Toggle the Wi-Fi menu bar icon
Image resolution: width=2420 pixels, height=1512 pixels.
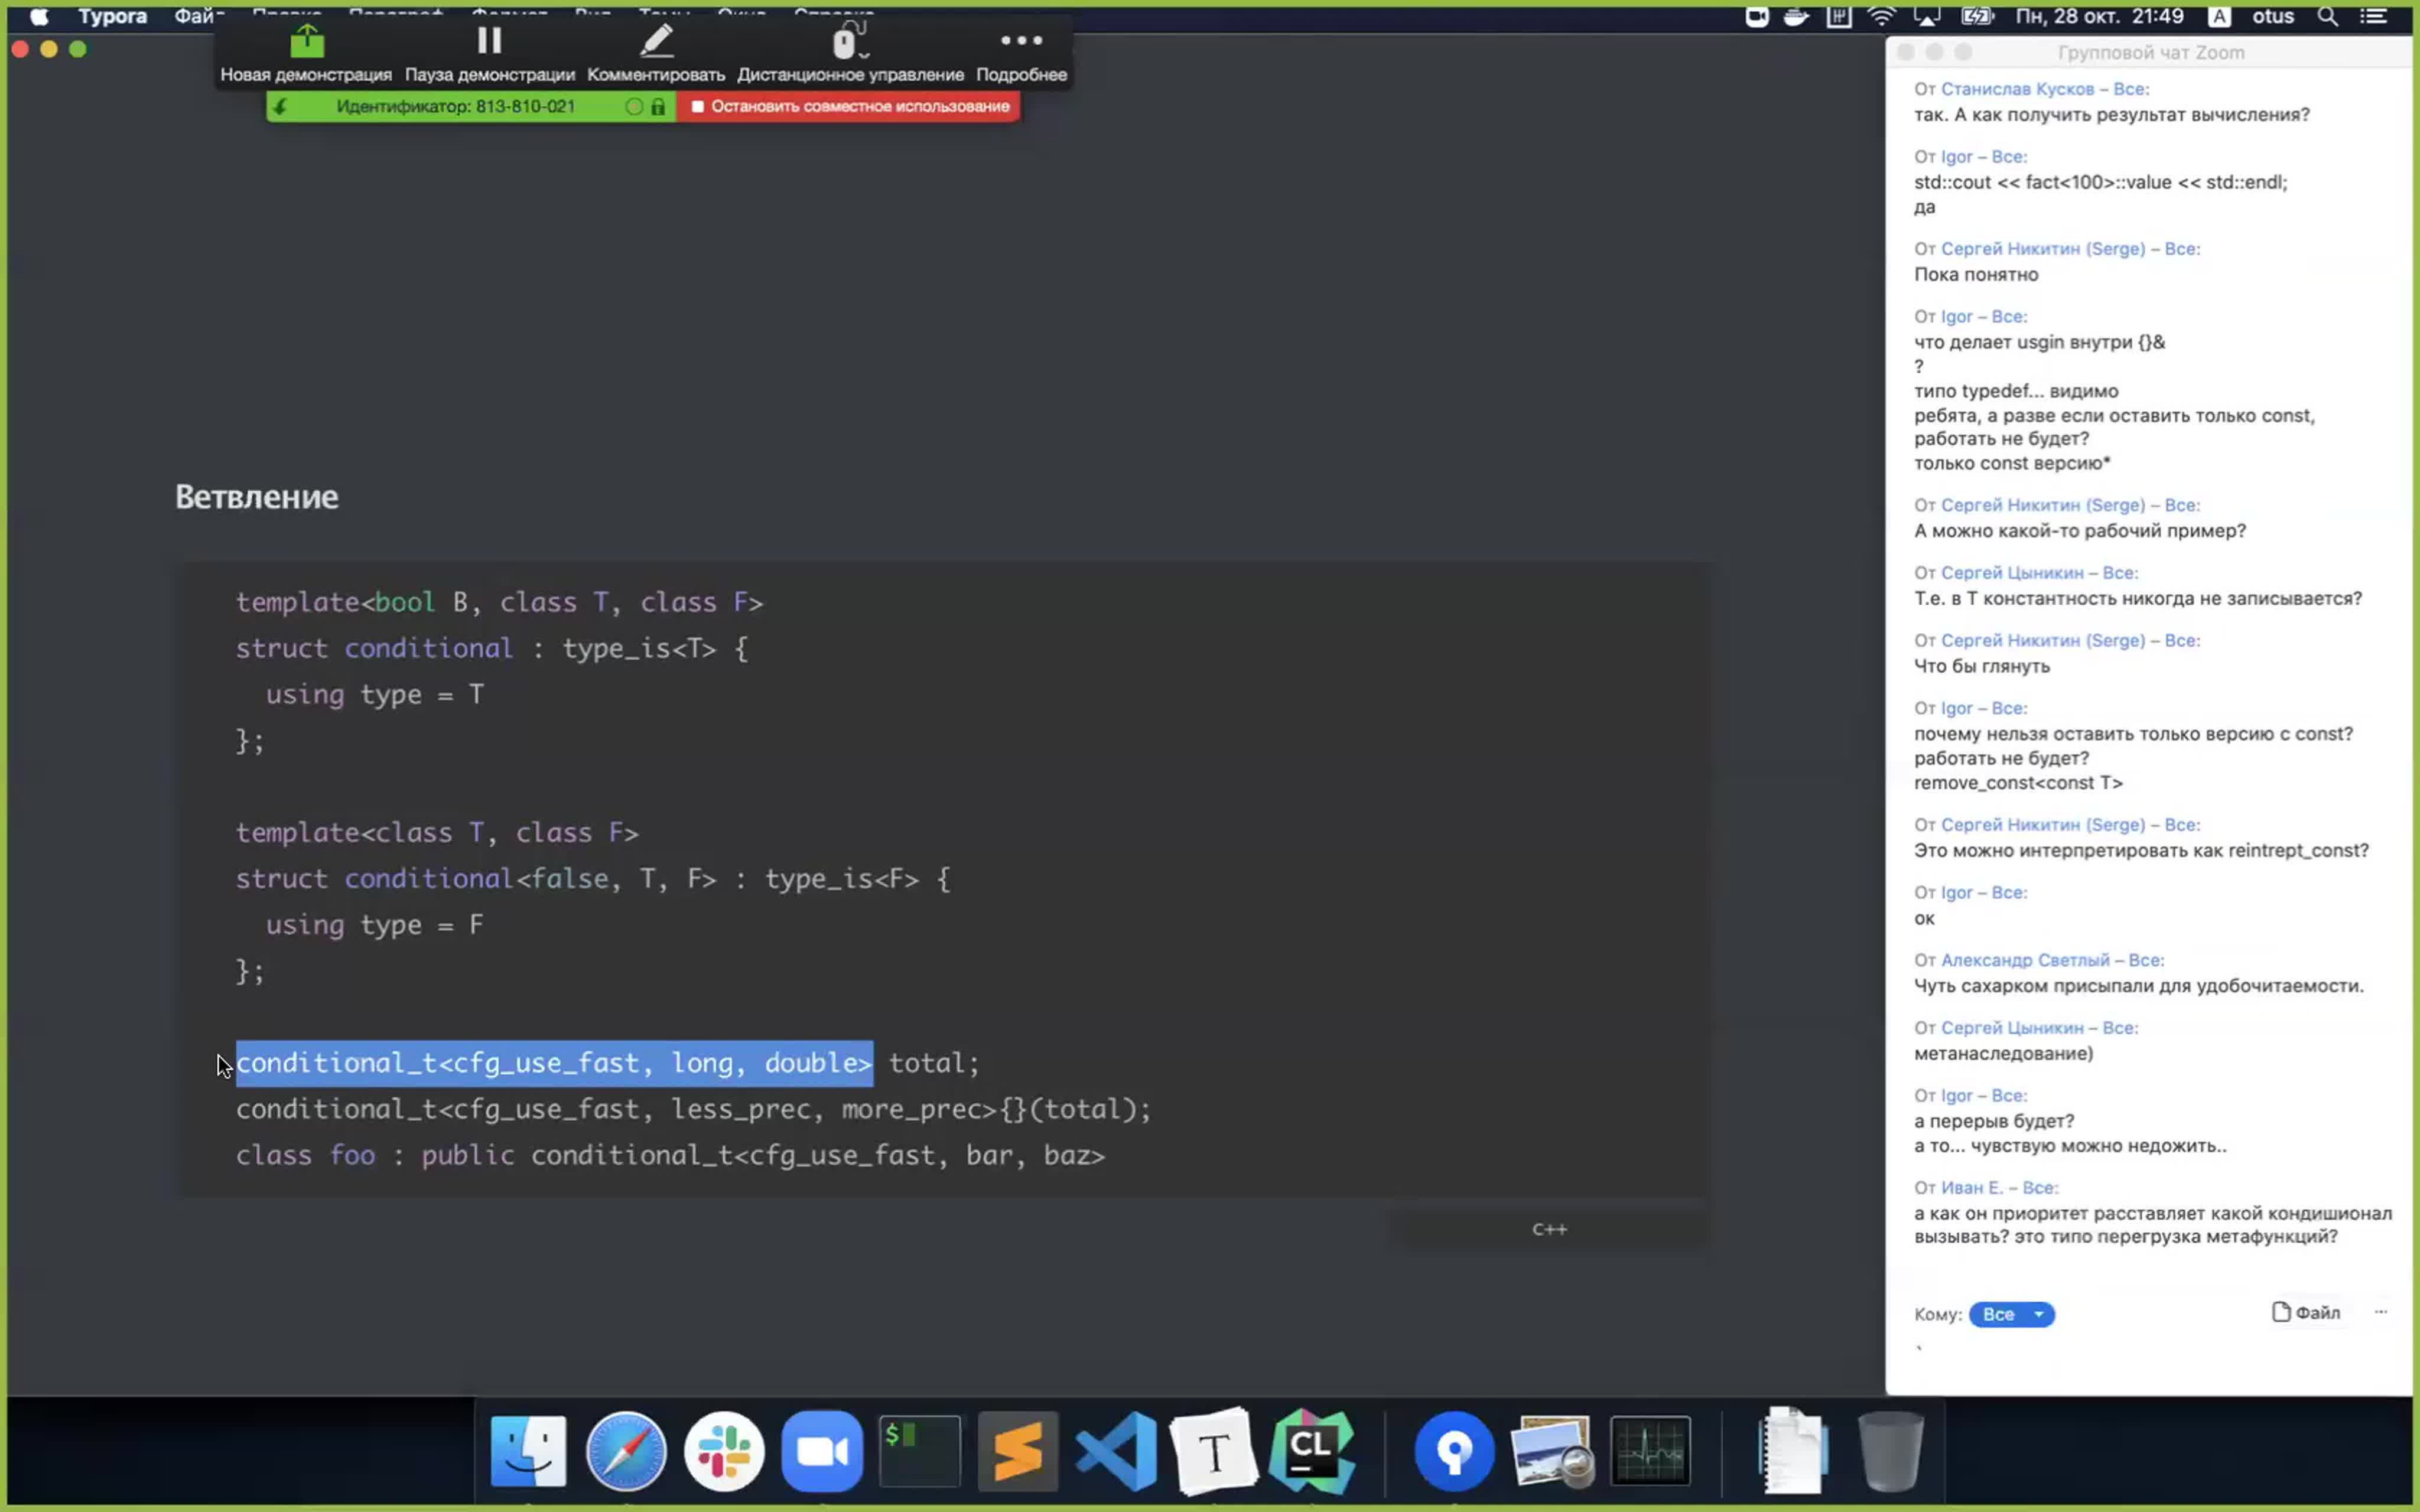tap(1881, 16)
